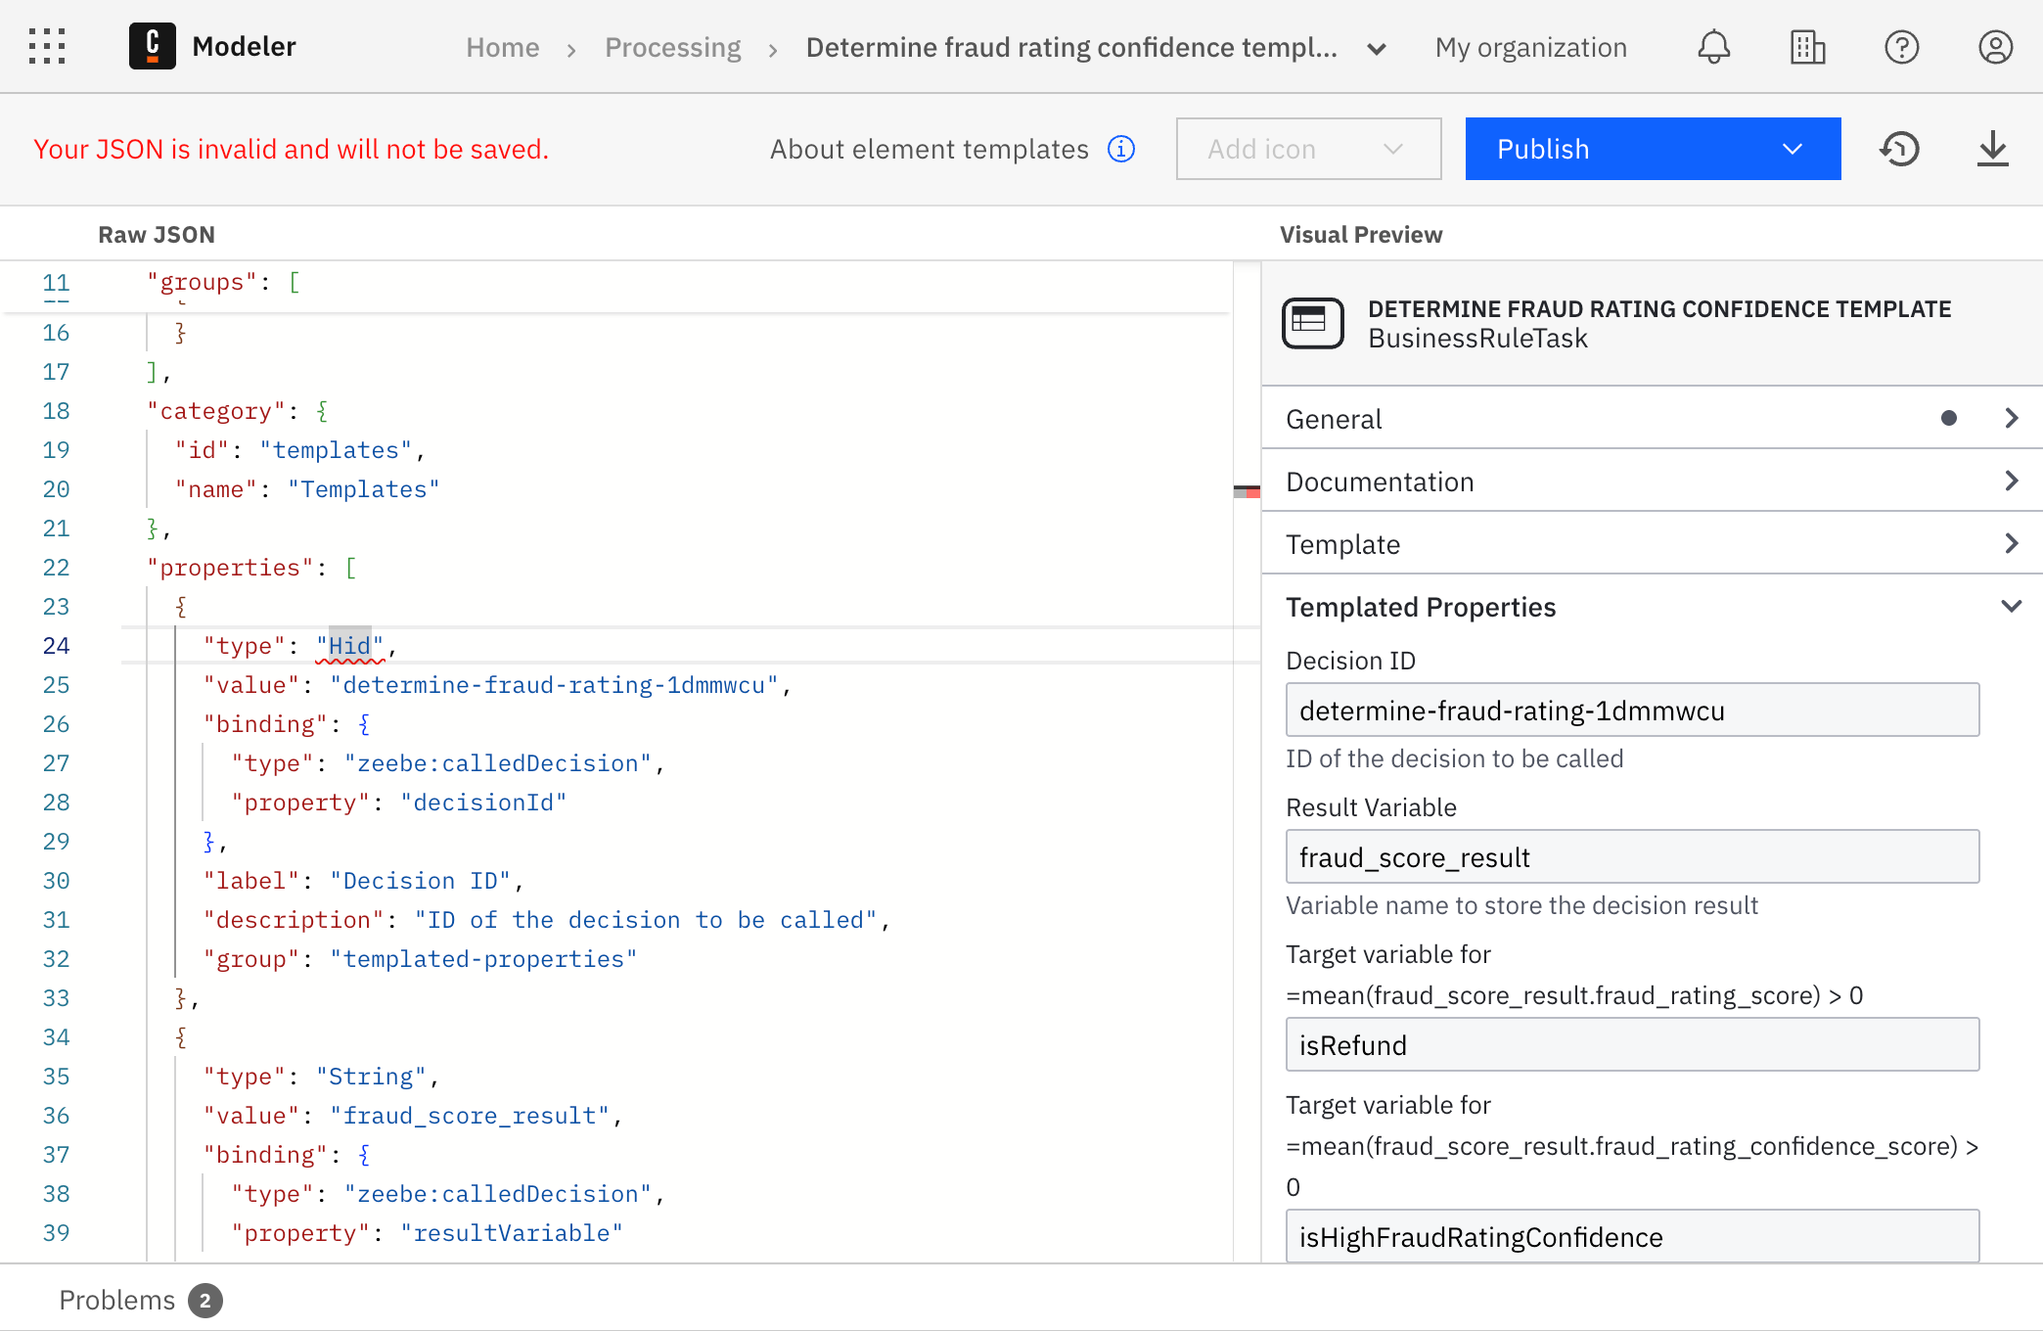Click the modified dot indicator in General section
The height and width of the screenshot is (1331, 2043).
click(1949, 418)
